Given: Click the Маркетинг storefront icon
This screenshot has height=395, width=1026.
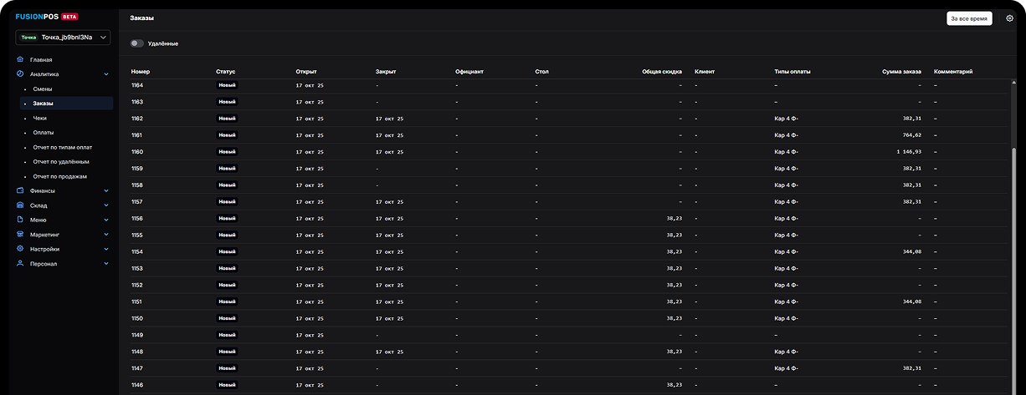Looking at the screenshot, I should (x=20, y=235).
